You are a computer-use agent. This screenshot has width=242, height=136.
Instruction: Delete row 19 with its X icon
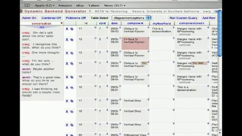(x=67, y=125)
